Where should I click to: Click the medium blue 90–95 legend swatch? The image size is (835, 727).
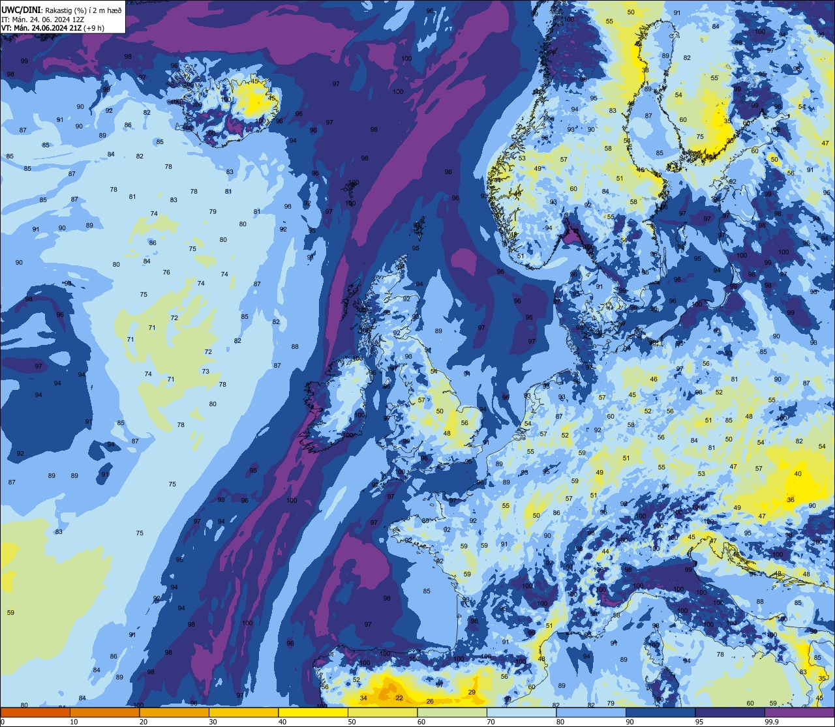pos(660,712)
